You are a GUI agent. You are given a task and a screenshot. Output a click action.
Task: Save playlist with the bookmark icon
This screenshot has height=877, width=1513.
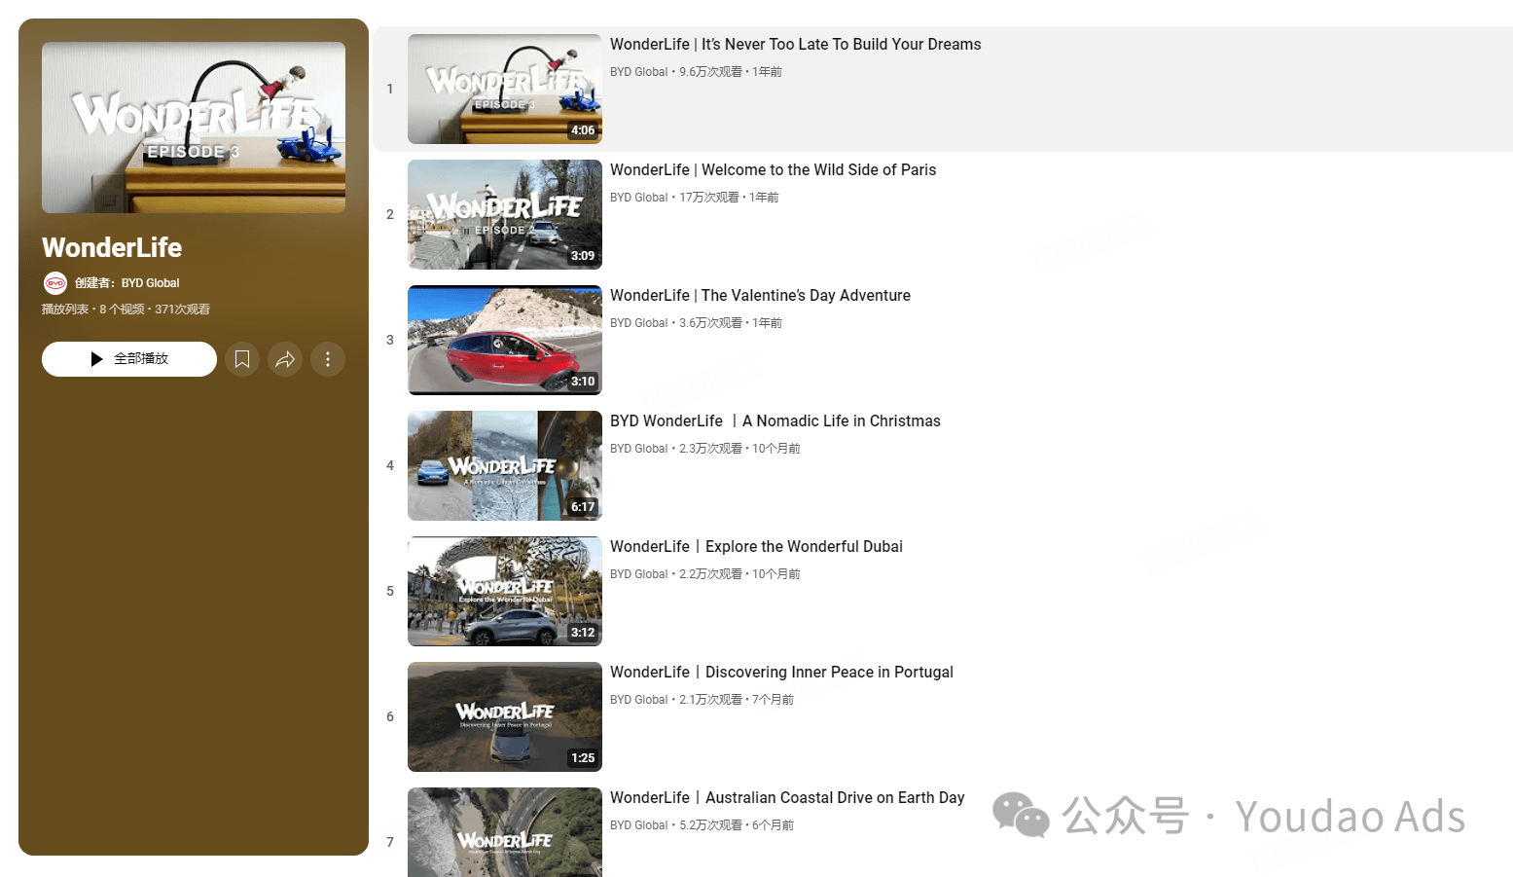(242, 359)
